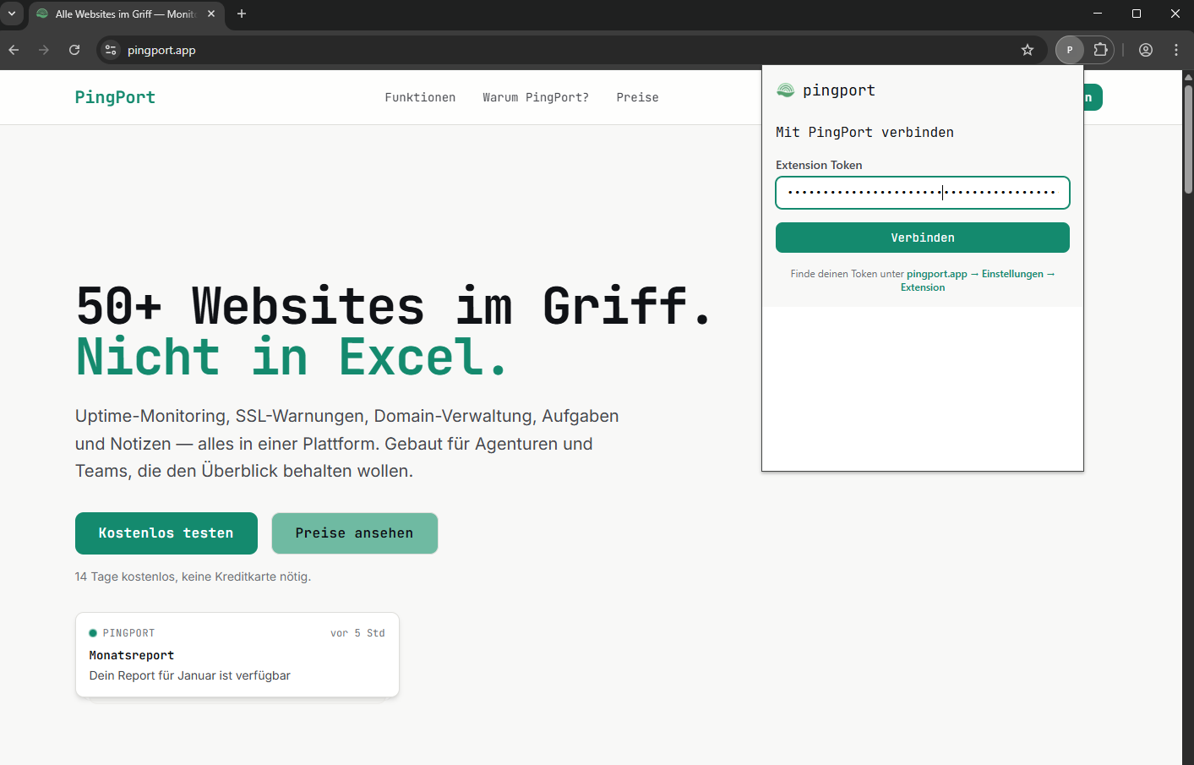This screenshot has height=765, width=1194.
Task: Close the Alle Websites im Griff tab
Action: [x=211, y=14]
